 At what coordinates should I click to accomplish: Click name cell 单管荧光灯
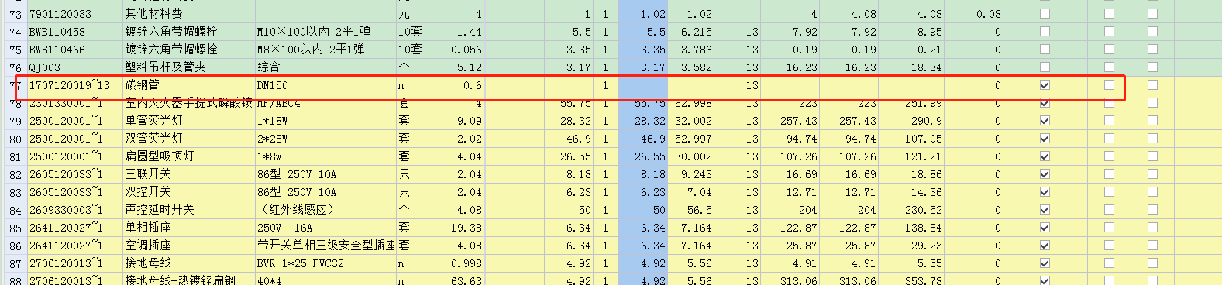188,121
